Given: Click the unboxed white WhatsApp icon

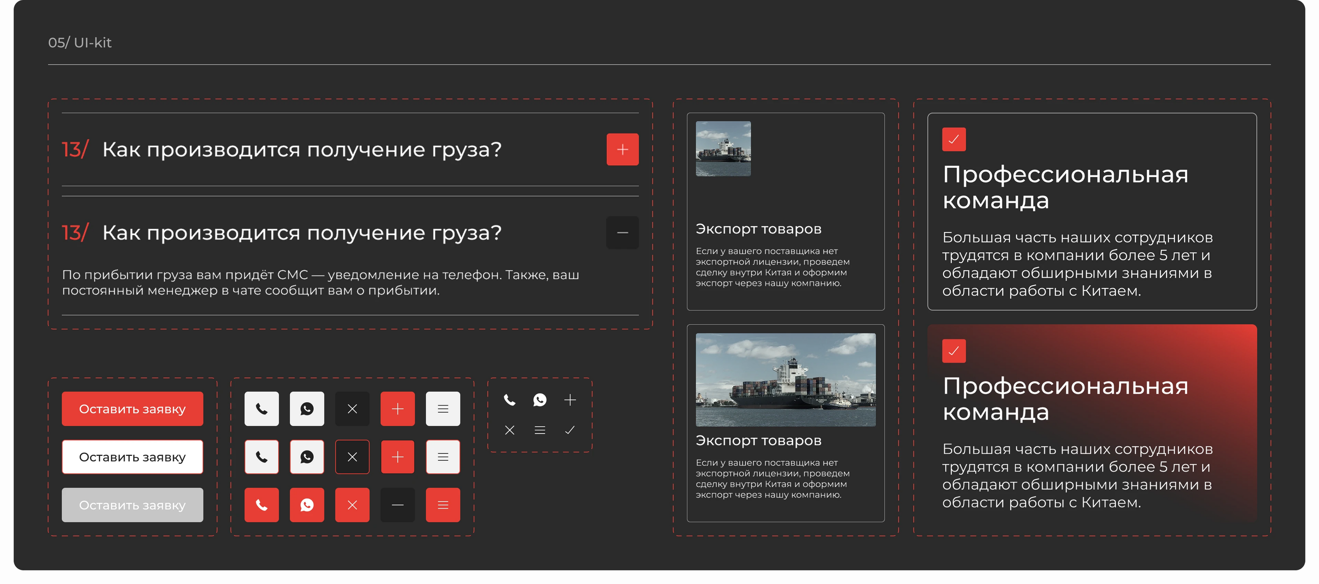Looking at the screenshot, I should tap(540, 400).
